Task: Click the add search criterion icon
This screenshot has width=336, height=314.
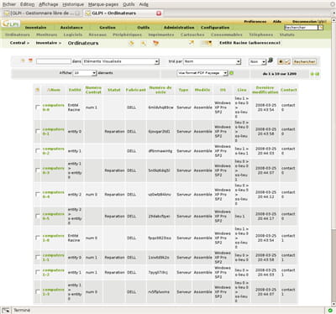Action: (x=23, y=60)
